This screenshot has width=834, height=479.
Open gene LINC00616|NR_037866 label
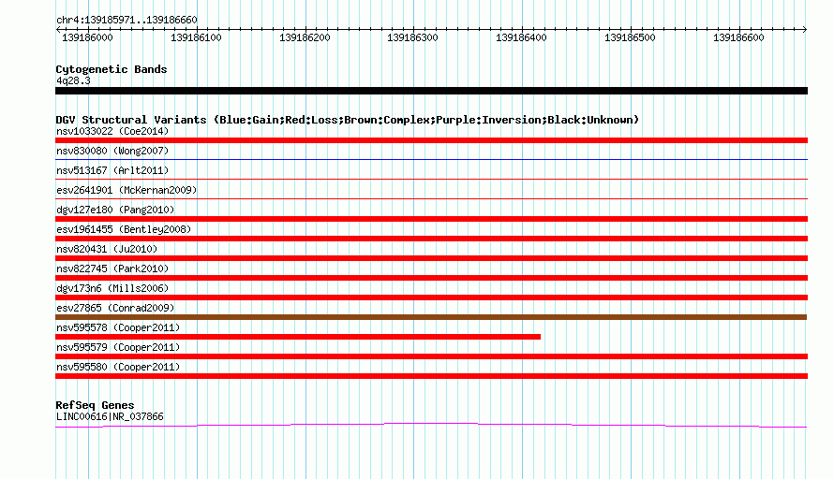110,417
